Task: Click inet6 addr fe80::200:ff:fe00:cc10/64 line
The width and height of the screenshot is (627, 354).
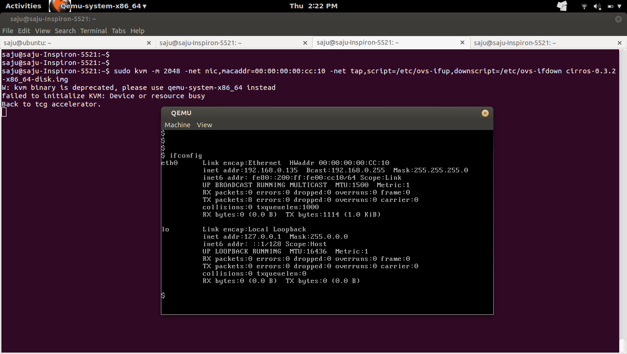Action: click(302, 178)
